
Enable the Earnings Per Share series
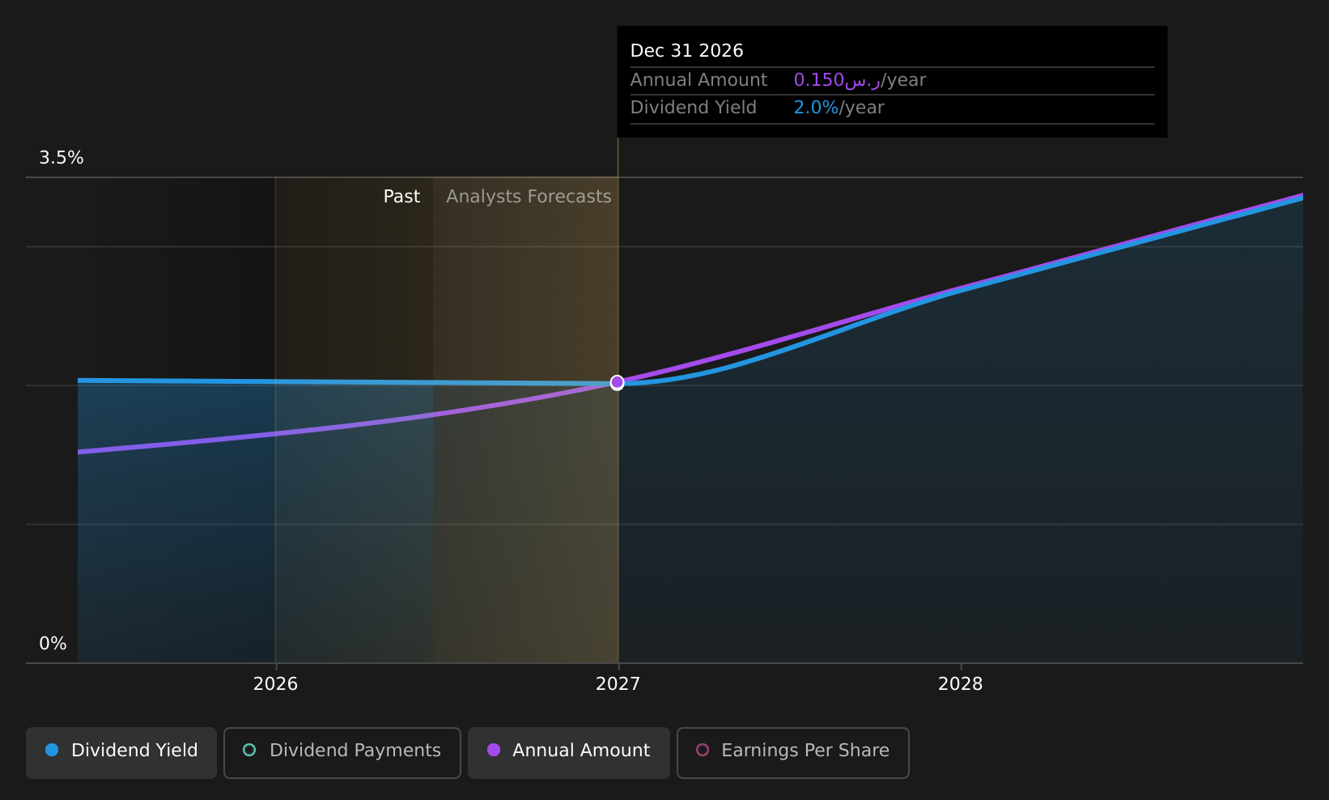[793, 753]
